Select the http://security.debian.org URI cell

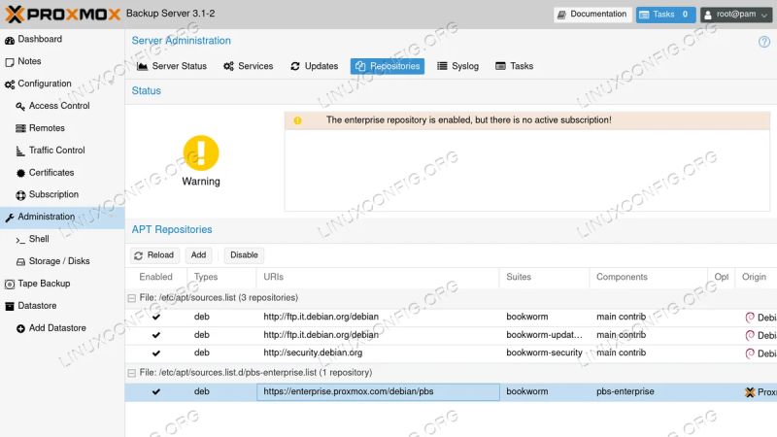click(x=378, y=353)
